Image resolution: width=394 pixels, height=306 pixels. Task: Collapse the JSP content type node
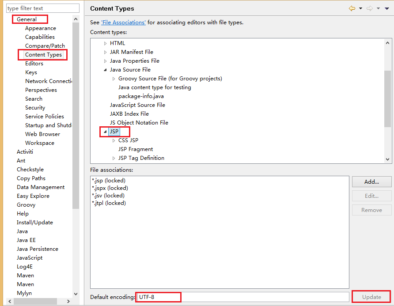pos(105,132)
